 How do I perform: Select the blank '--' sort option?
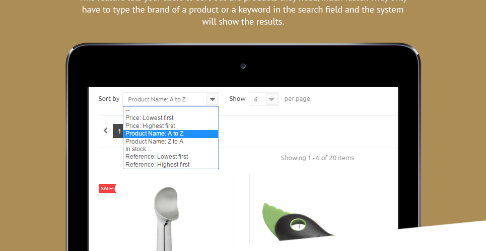(x=170, y=110)
